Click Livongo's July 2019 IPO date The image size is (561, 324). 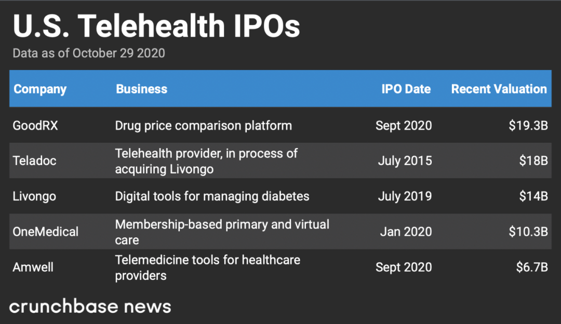coord(405,196)
